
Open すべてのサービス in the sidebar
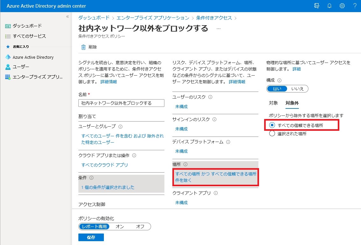point(29,36)
